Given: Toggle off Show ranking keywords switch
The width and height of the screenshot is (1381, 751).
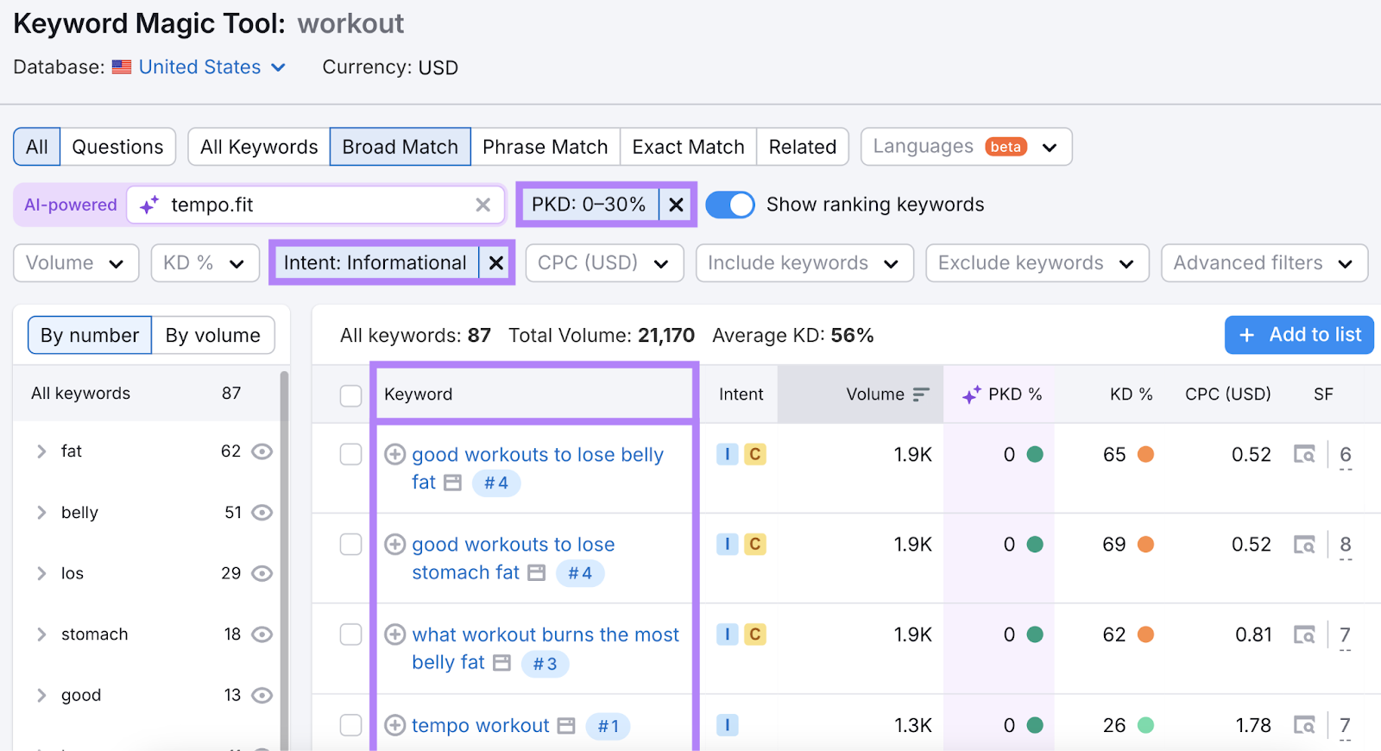Looking at the screenshot, I should tap(729, 205).
